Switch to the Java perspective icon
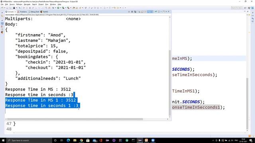This screenshot has height=143, width=255. [x=249, y=8]
